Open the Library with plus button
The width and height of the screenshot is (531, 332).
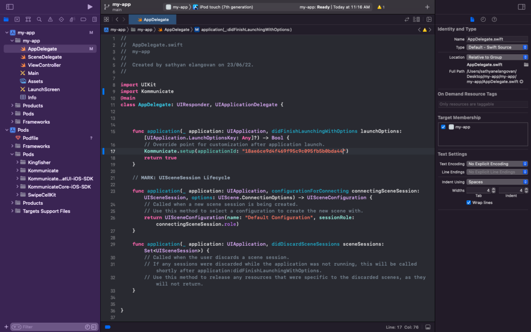click(427, 7)
